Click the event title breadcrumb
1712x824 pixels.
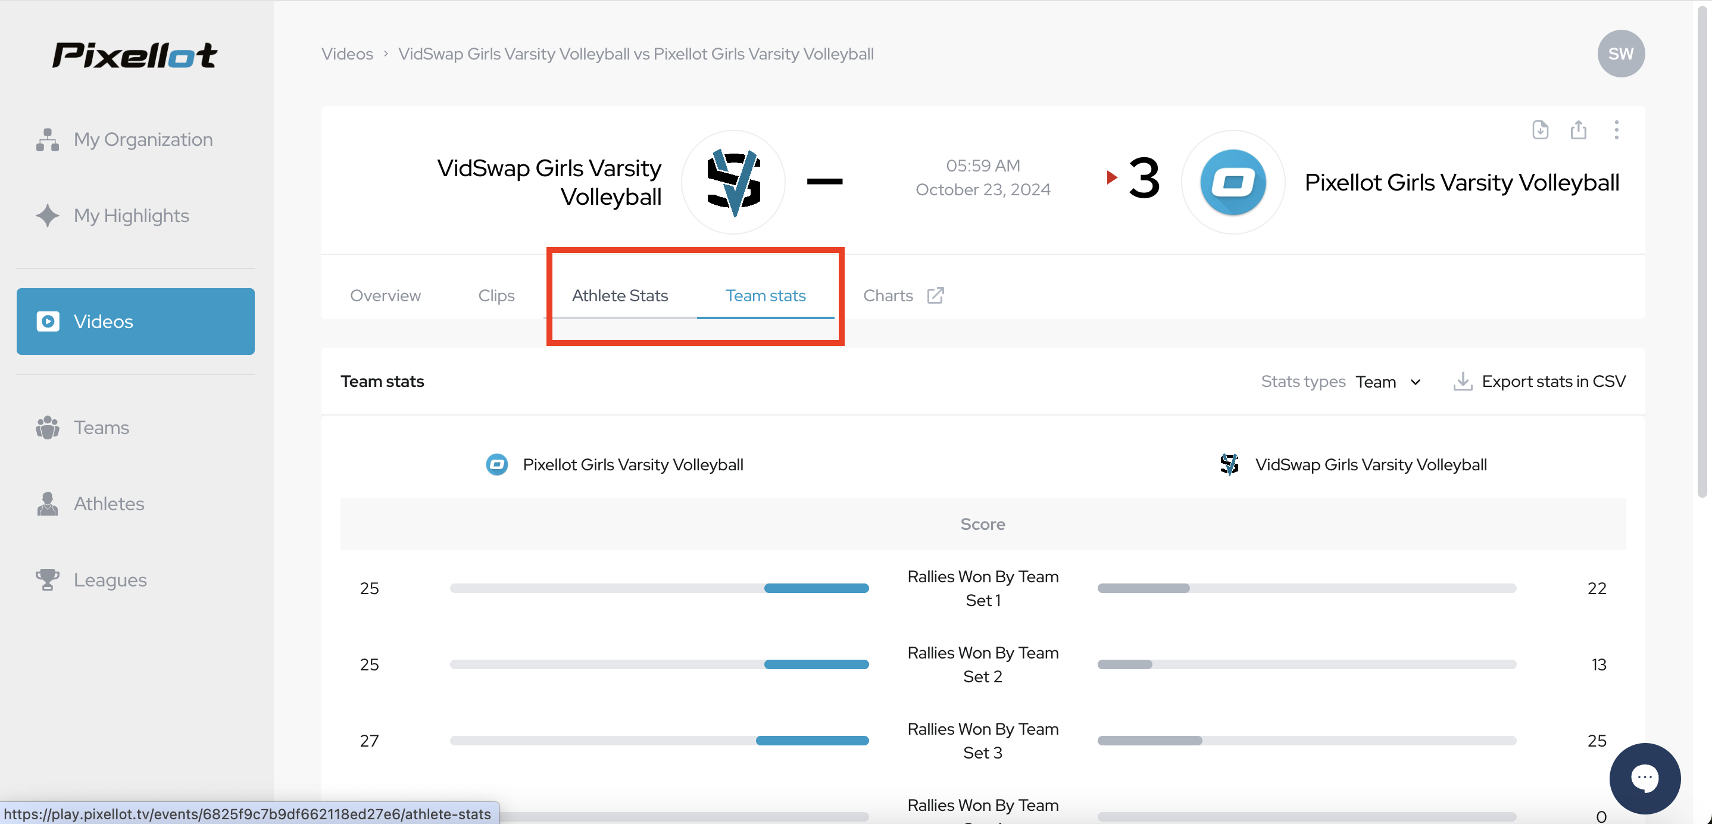[635, 54]
